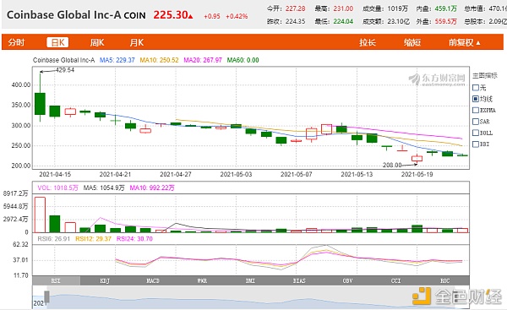
Task: Click the 208.00 low price annotation
Action: [392, 165]
